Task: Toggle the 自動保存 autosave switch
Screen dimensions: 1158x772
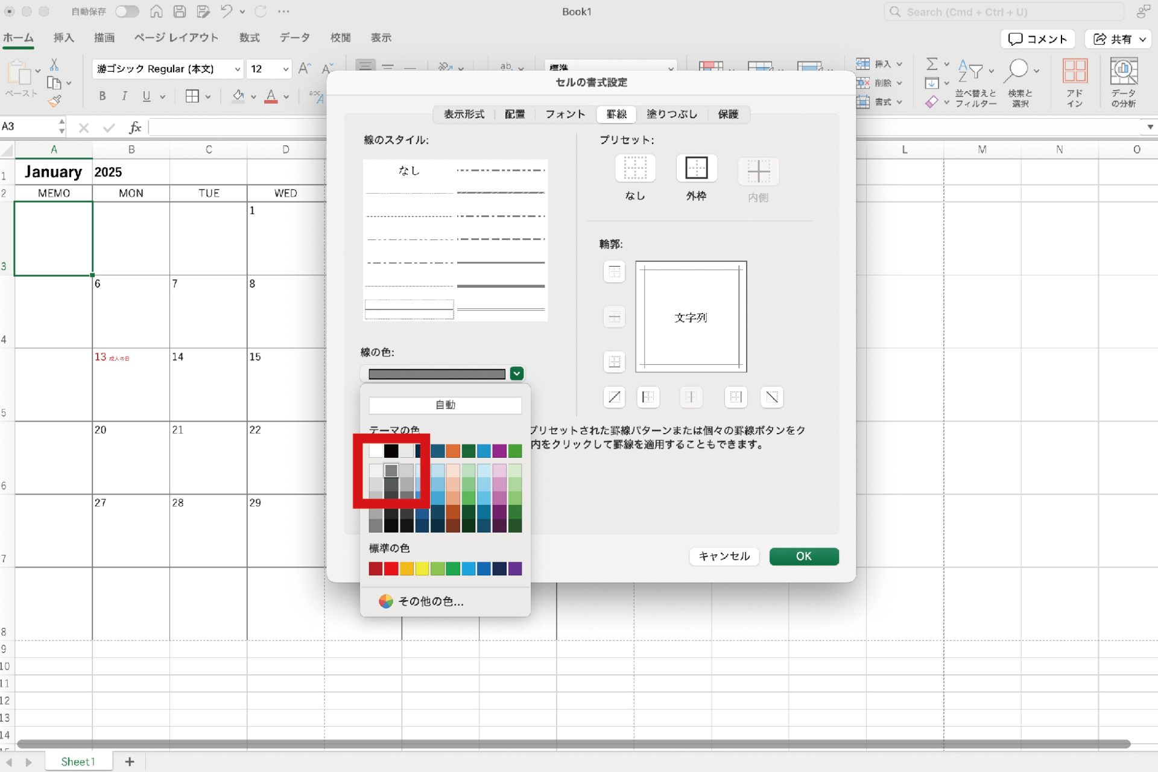Action: point(127,11)
